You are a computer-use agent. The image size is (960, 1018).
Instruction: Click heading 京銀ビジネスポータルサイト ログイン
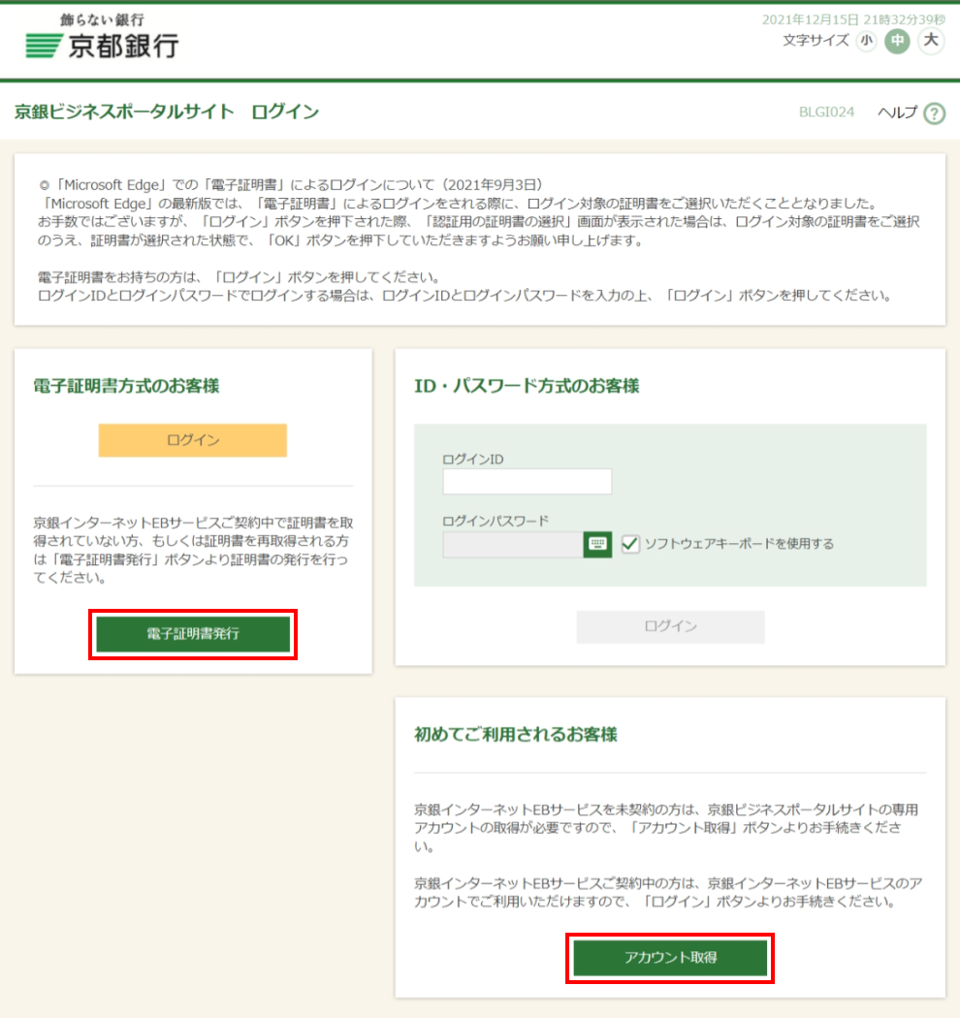point(167,111)
